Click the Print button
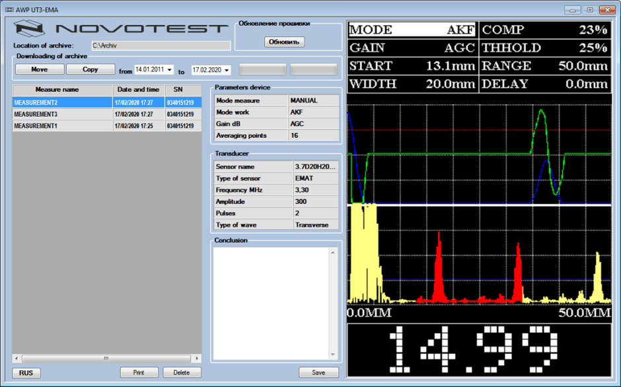621x387 pixels. click(139, 372)
